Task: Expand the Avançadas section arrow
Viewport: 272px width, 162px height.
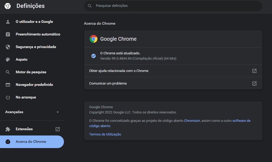Action: point(58,112)
